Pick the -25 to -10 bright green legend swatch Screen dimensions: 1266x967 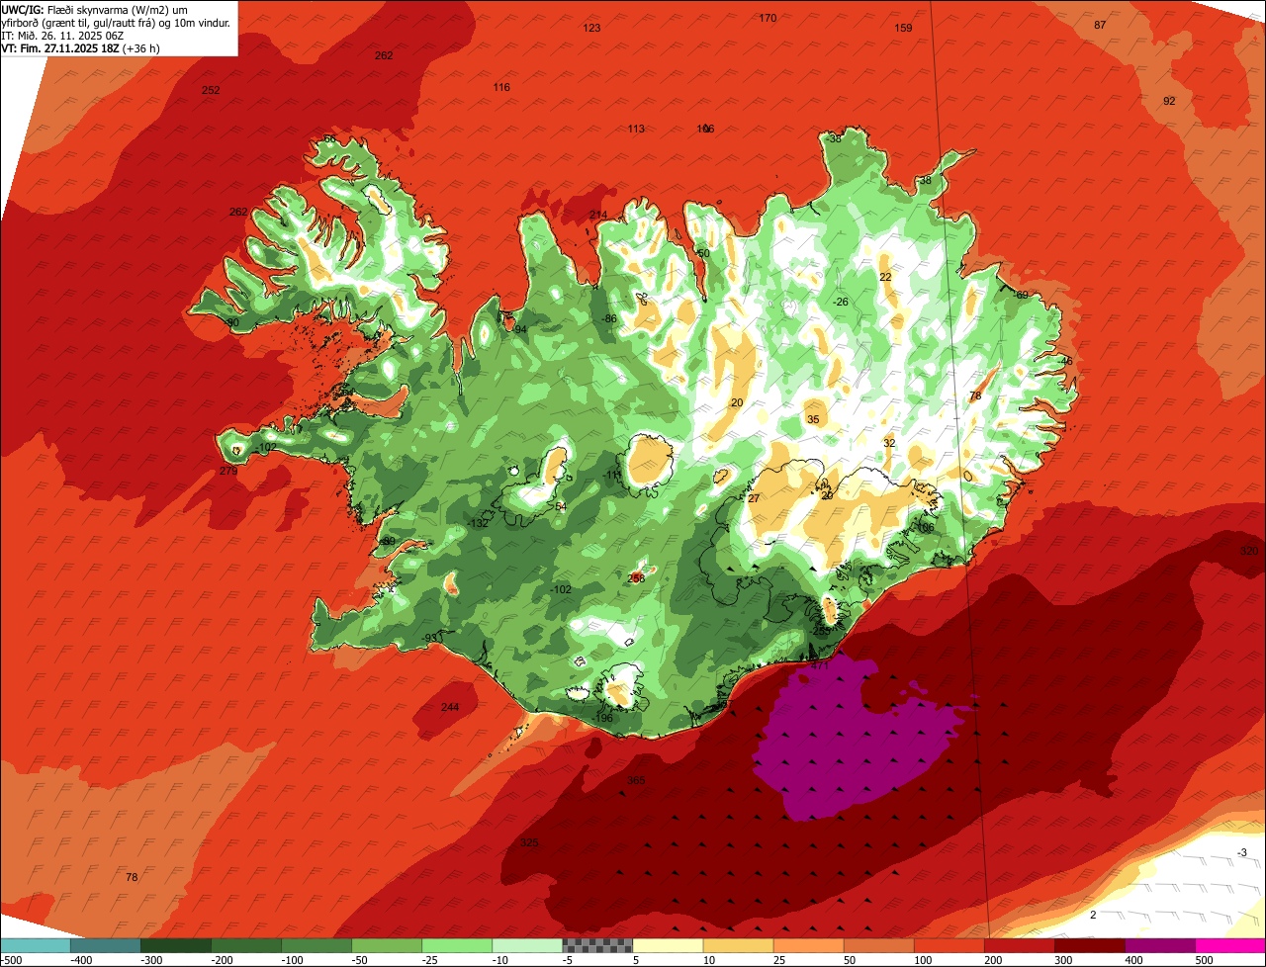pos(457,945)
